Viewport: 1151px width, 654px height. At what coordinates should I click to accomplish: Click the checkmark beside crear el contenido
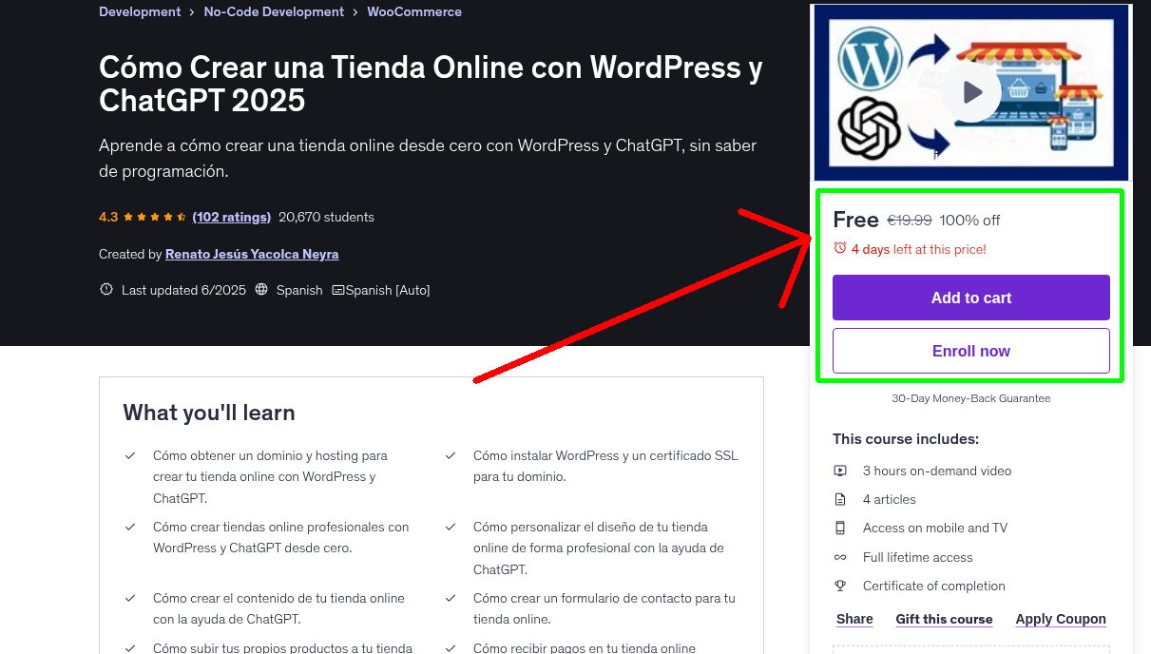tap(130, 598)
